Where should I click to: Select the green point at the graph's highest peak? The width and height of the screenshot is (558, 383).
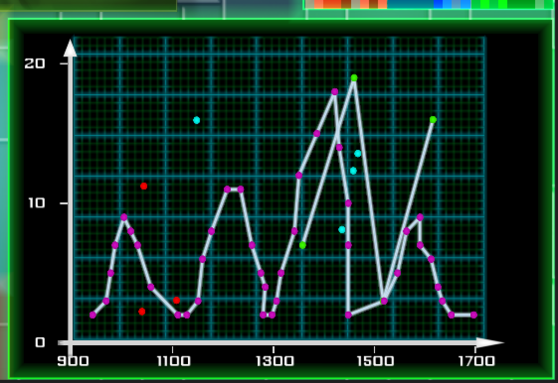coord(354,78)
